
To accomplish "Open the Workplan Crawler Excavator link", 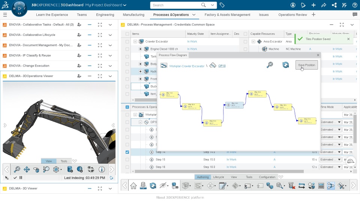I will pos(187,66).
